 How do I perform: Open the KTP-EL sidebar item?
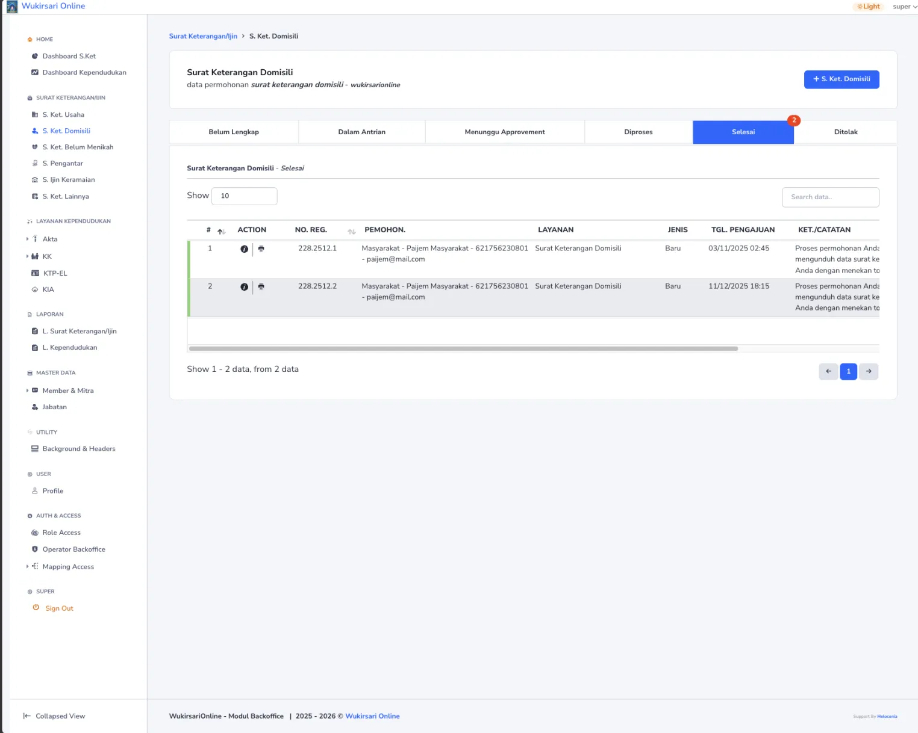tap(54, 273)
